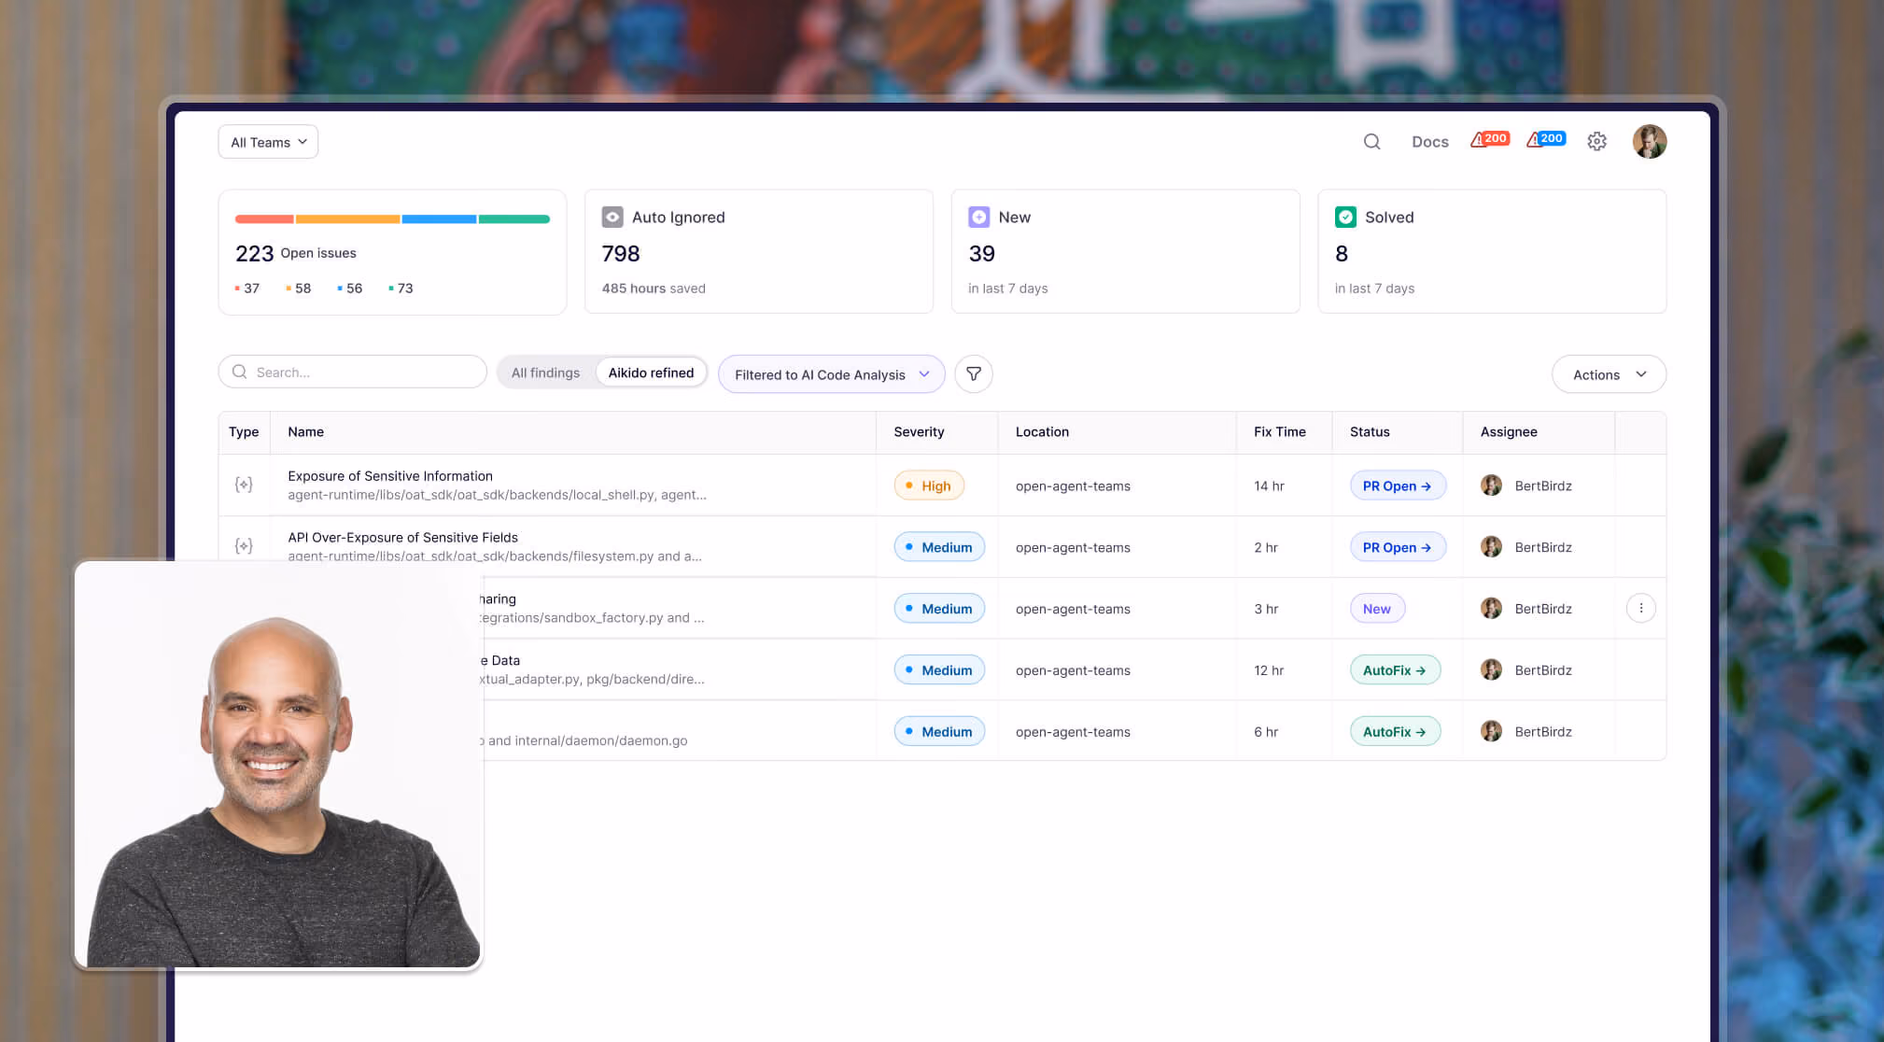The height and width of the screenshot is (1042, 1884).
Task: Click the Medium severity badge on the 12 hr row
Action: coord(939,670)
